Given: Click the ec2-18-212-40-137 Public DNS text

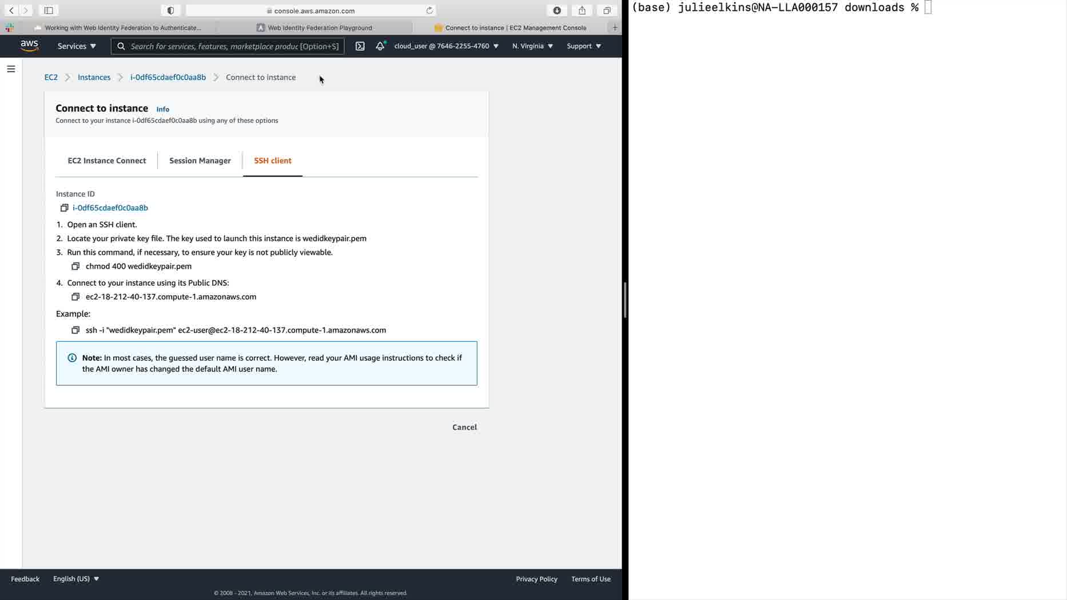Looking at the screenshot, I should pyautogui.click(x=171, y=297).
